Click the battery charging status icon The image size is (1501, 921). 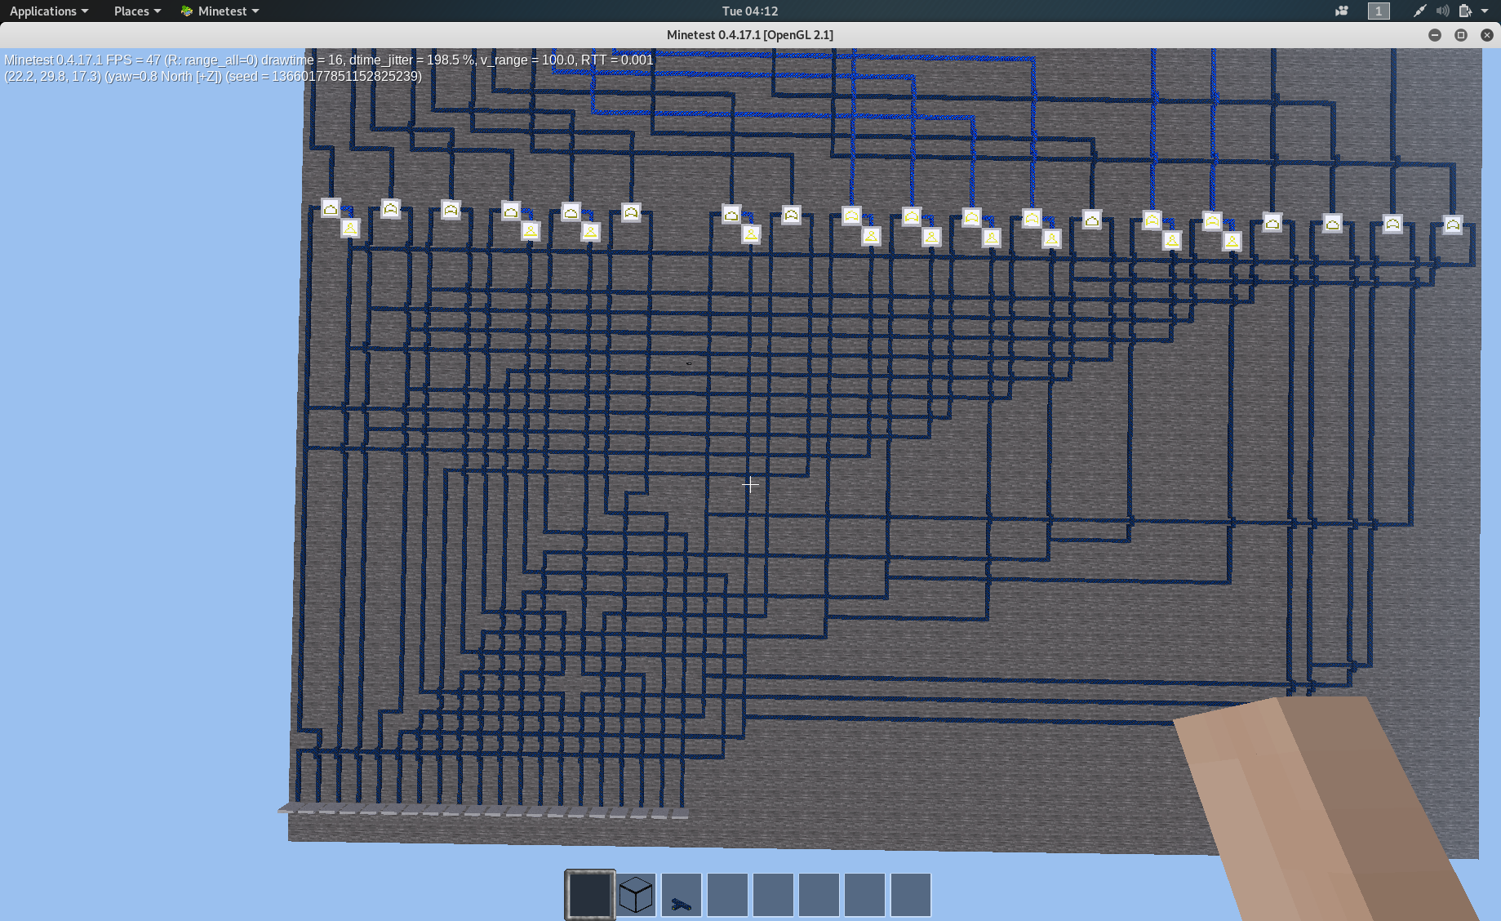pos(1465,11)
